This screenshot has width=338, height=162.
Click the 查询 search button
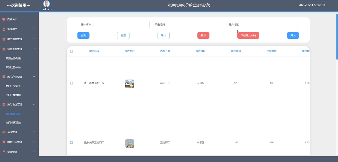pyautogui.click(x=84, y=35)
